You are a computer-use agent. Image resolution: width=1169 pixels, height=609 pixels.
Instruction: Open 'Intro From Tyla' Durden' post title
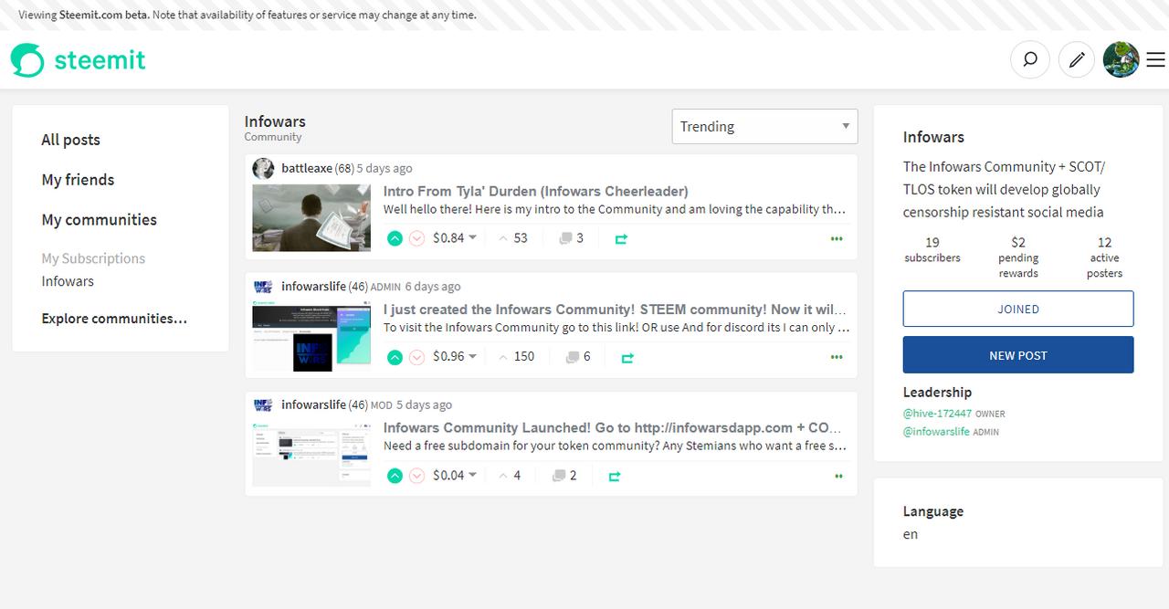pyautogui.click(x=536, y=191)
